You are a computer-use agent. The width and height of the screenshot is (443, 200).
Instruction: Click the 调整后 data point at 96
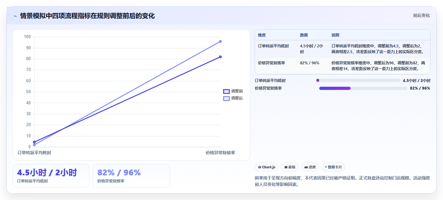tap(220, 41)
